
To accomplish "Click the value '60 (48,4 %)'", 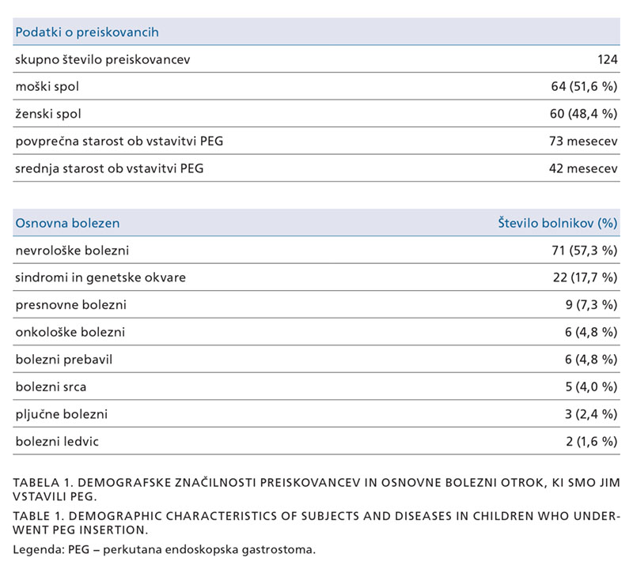I will pos(583,114).
